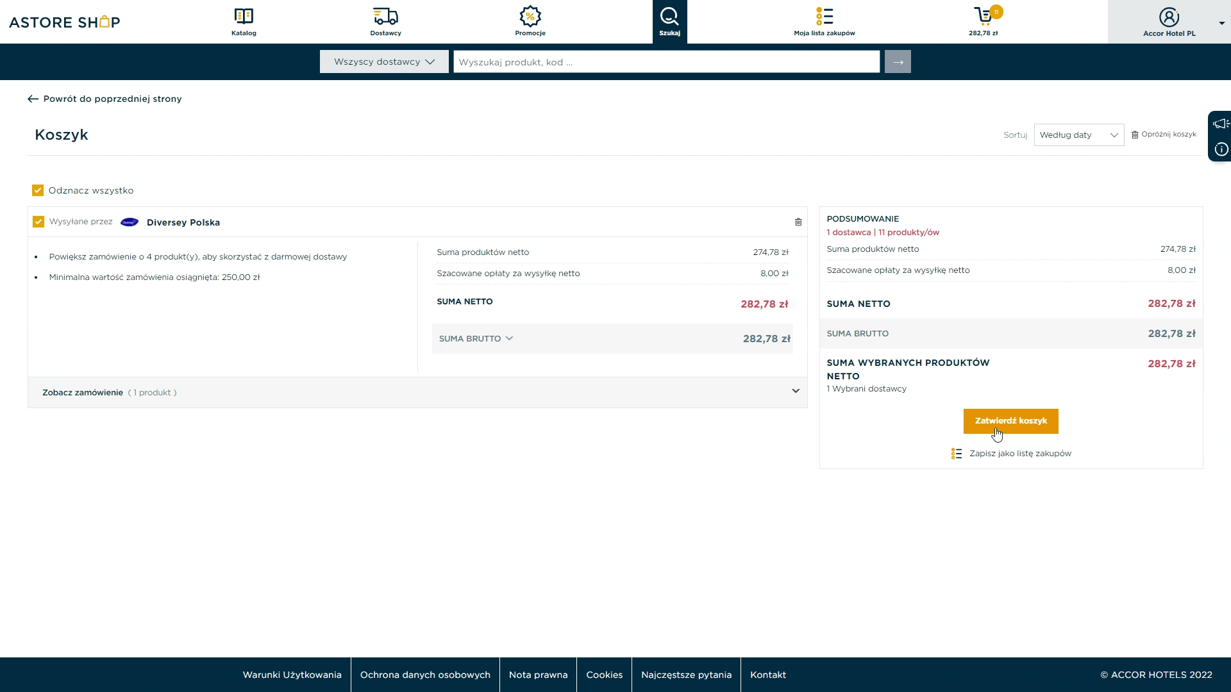Focus the Wyszukaj produkt search field

[x=666, y=62]
